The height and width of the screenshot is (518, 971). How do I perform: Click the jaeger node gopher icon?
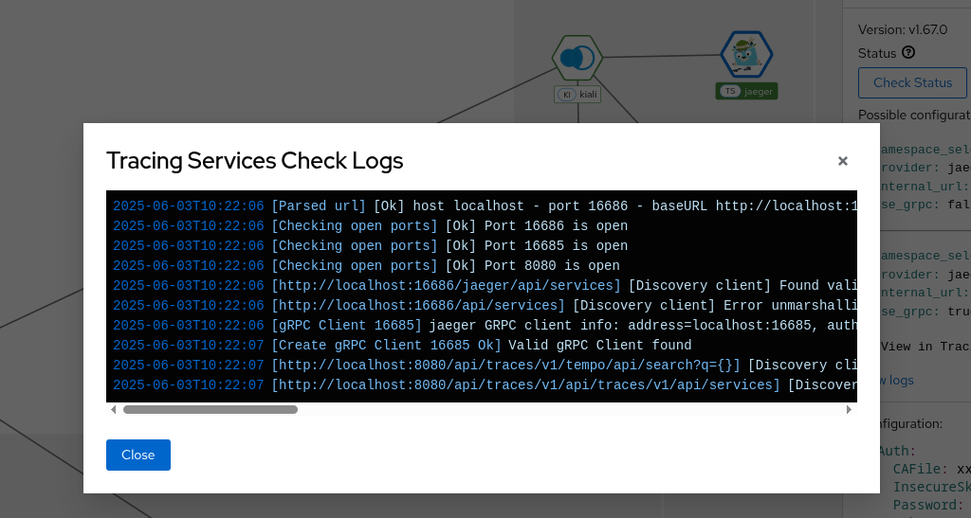click(746, 54)
